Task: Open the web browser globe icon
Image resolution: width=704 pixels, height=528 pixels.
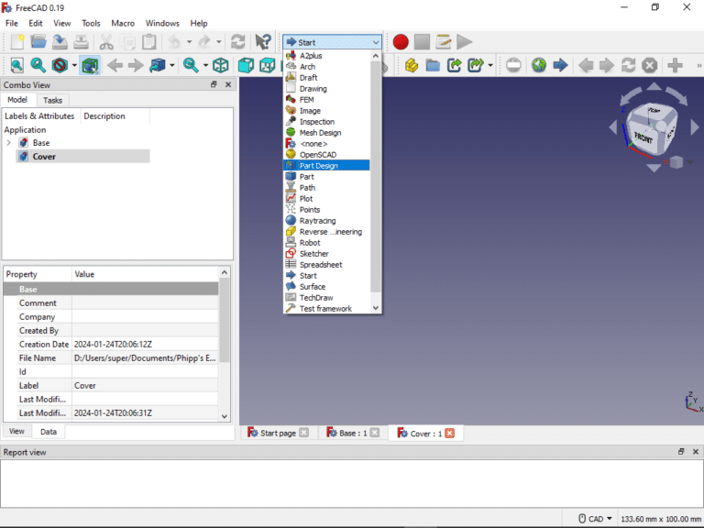Action: click(x=539, y=65)
